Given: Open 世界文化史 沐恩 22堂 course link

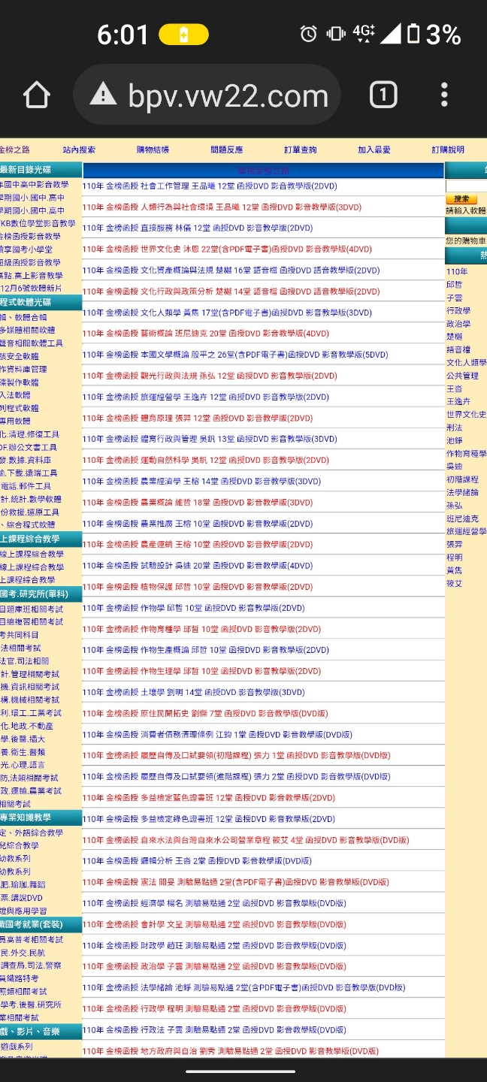Looking at the screenshot, I should click(x=227, y=249).
